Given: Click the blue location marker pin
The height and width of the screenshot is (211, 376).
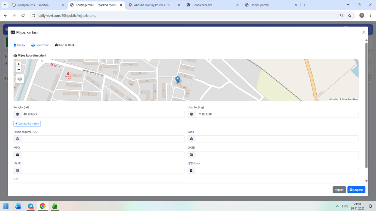Looking at the screenshot, I should click(177, 79).
